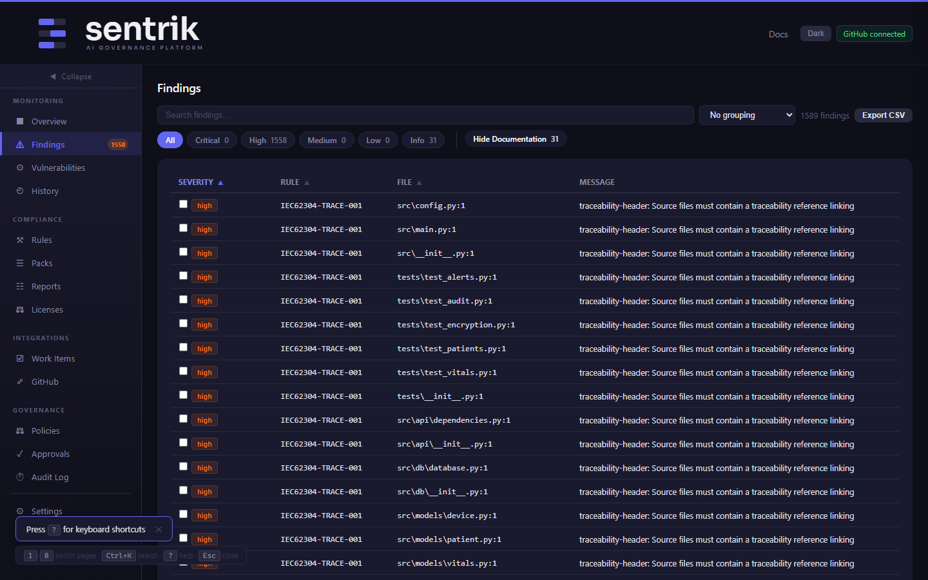Click the Policies scales icon

click(20, 430)
